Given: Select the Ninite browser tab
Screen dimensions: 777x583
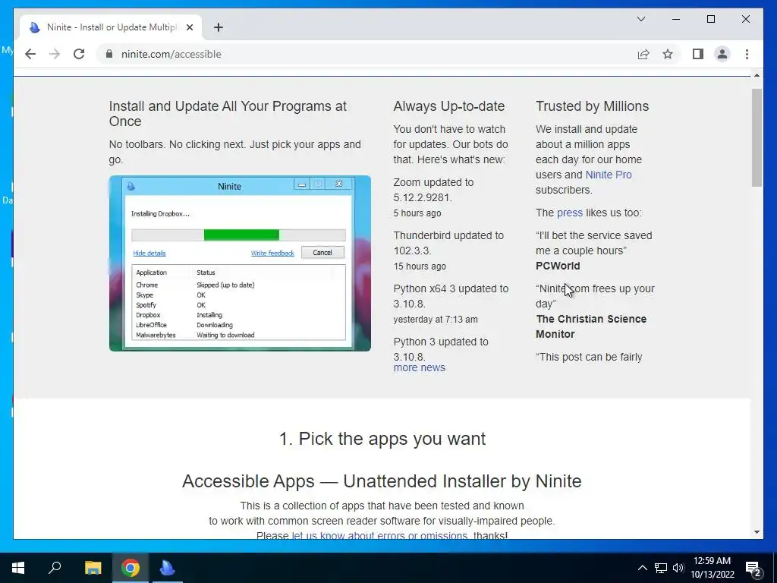Looking at the screenshot, I should coord(111,27).
